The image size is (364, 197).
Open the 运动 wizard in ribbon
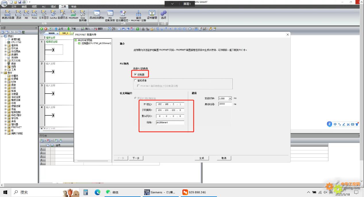click(18, 14)
